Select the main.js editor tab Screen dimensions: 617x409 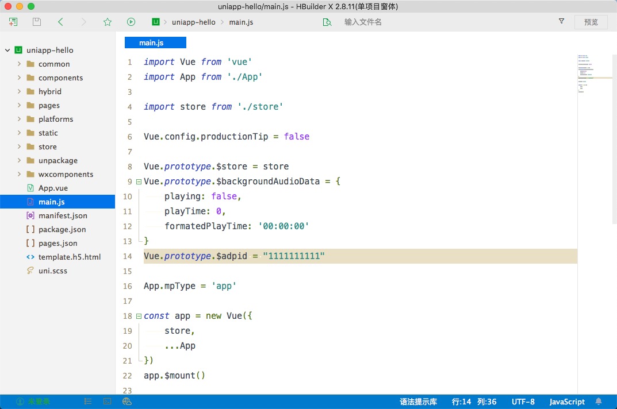pyautogui.click(x=155, y=43)
